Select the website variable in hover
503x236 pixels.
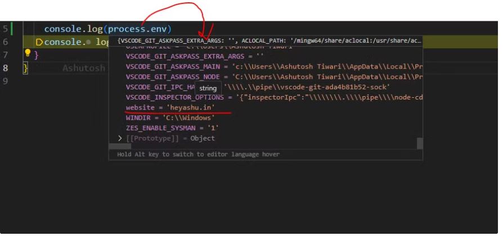pos(140,107)
